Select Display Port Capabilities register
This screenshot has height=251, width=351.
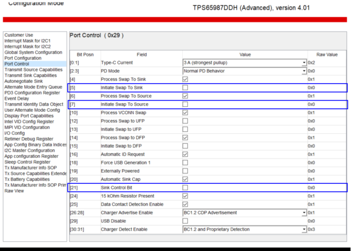point(29,116)
